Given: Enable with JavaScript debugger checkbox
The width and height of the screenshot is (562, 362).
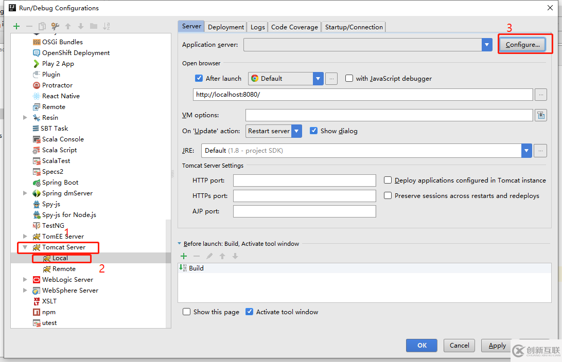Looking at the screenshot, I should coord(349,78).
